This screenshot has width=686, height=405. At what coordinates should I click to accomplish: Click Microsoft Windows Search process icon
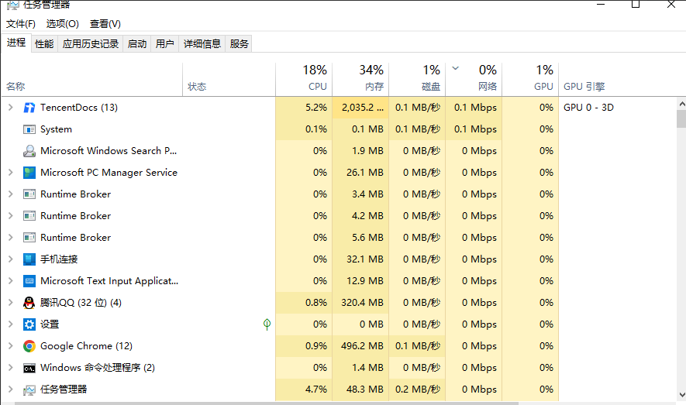[x=29, y=151]
